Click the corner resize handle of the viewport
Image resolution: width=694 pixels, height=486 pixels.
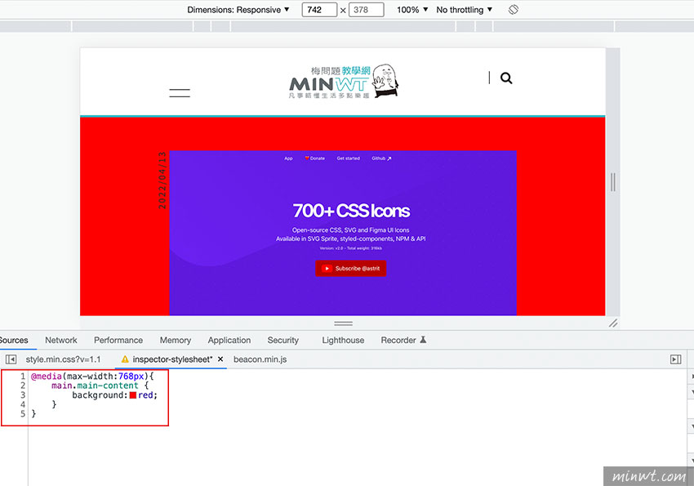pyautogui.click(x=613, y=323)
